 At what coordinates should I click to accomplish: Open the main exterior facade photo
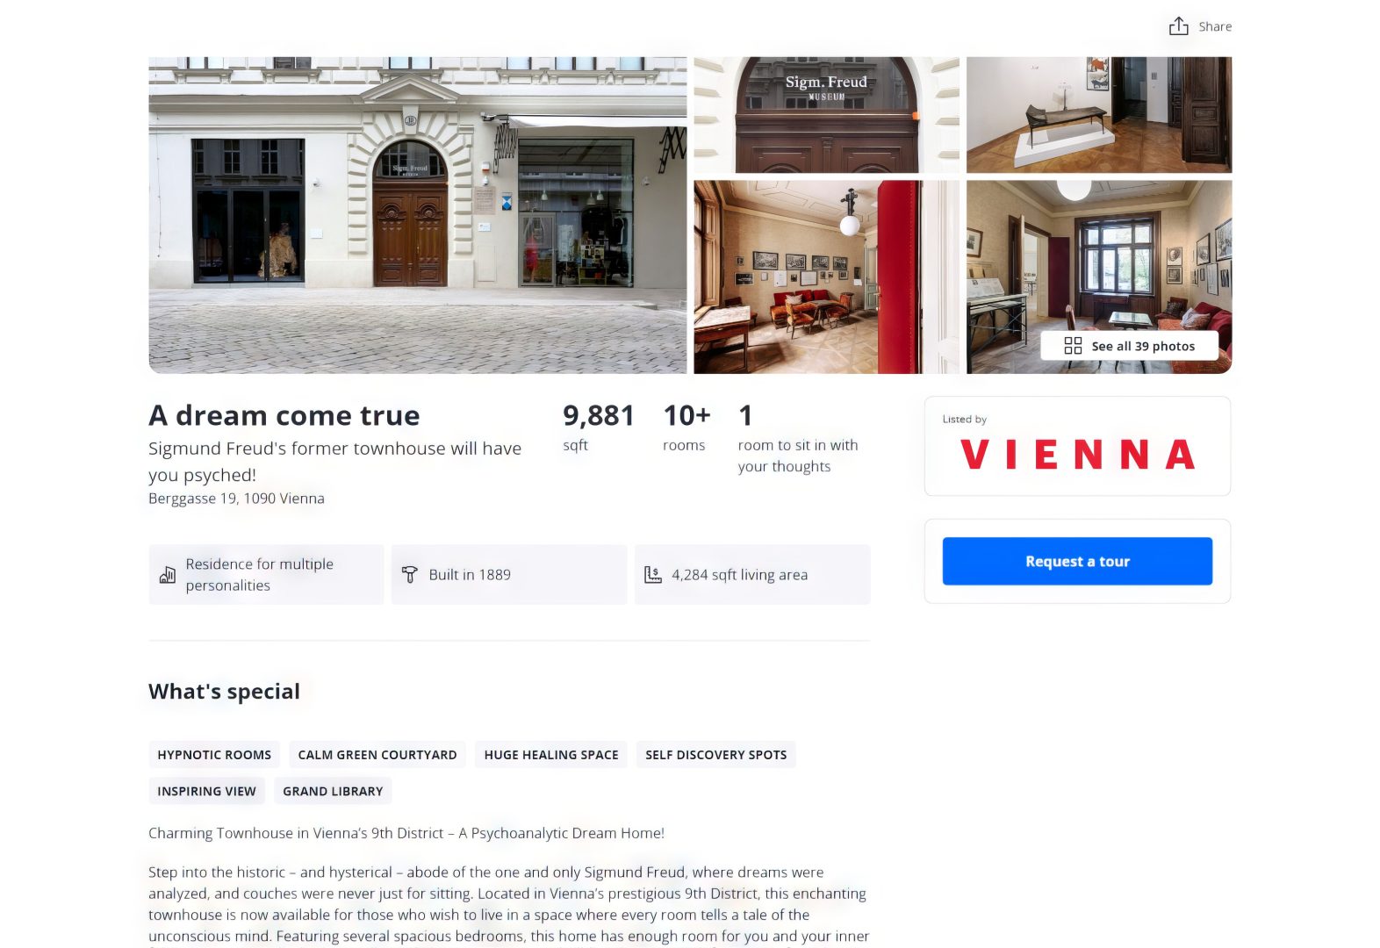pyautogui.click(x=418, y=215)
